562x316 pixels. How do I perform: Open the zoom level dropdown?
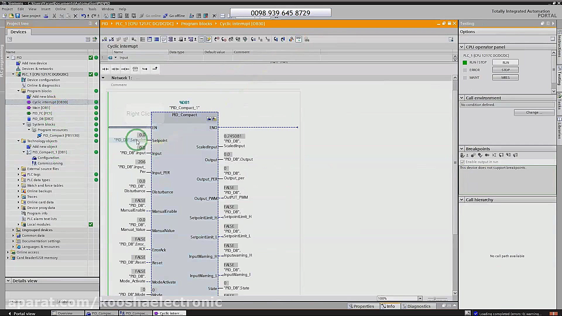click(x=420, y=298)
